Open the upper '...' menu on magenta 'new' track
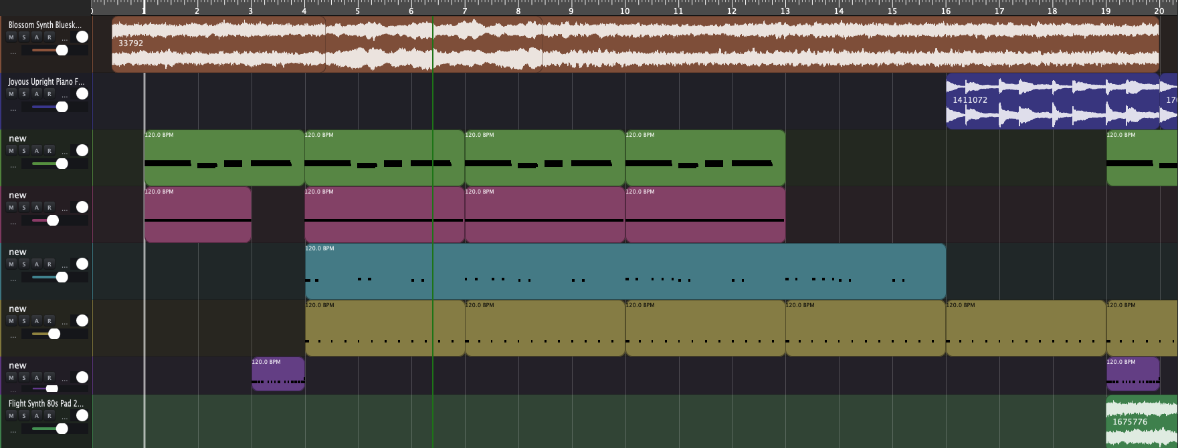Image resolution: width=1178 pixels, height=448 pixels. [x=64, y=208]
